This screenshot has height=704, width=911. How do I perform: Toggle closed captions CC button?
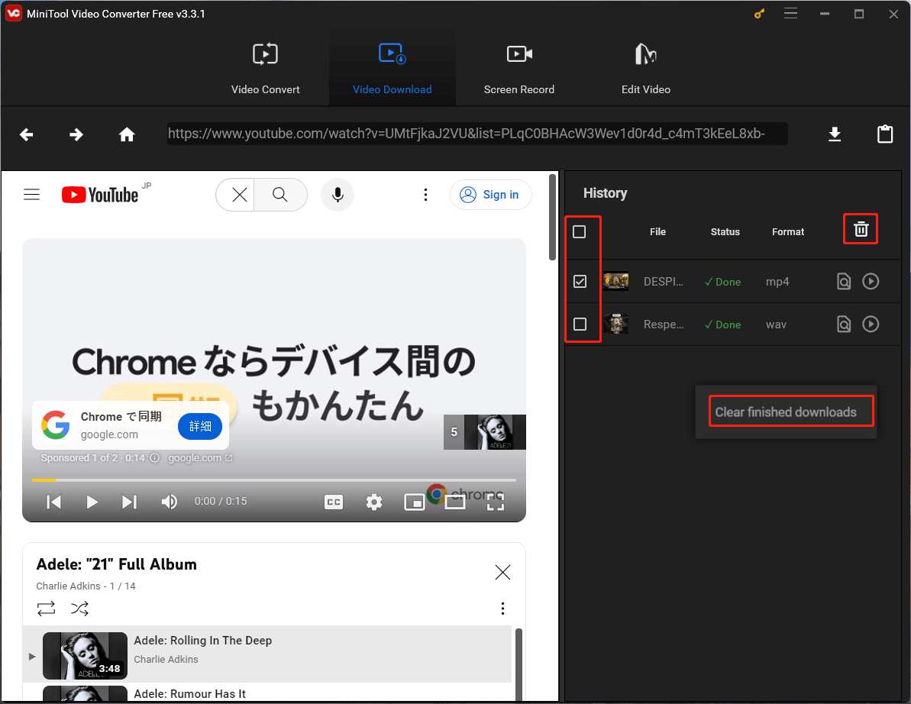[334, 502]
